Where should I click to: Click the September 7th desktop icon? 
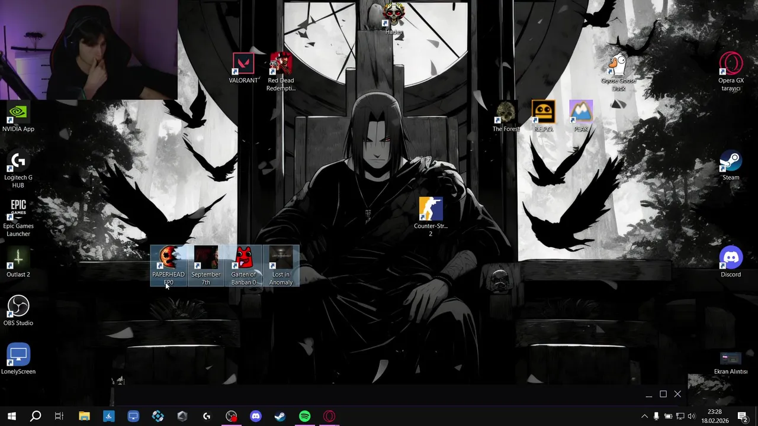tap(205, 266)
